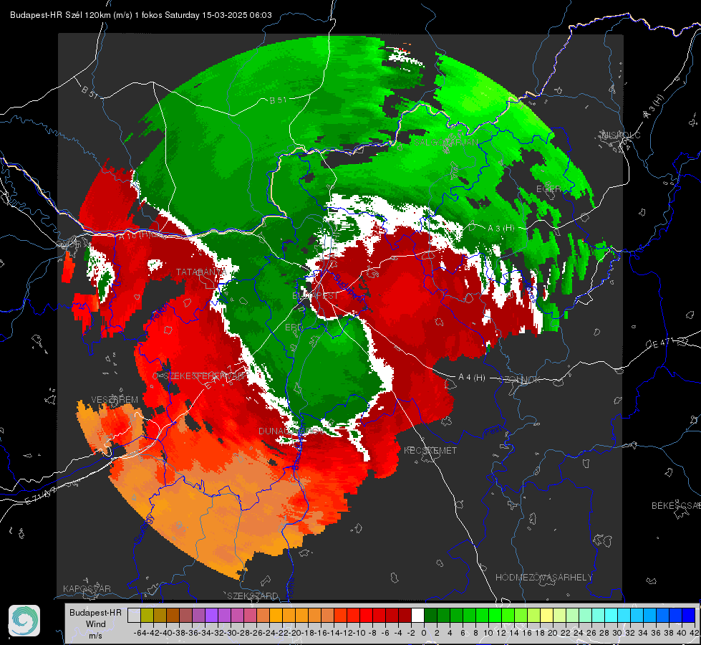Click the 'Budapest-HR Wind m/s' legend title
Viewport: 701px width, 645px height.
pos(96,624)
